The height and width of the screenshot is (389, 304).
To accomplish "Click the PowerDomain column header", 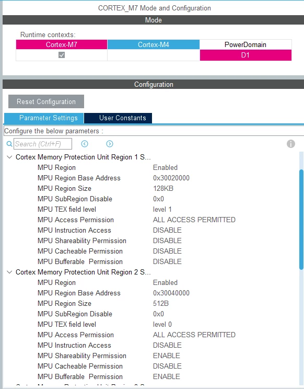I will [x=245, y=44].
